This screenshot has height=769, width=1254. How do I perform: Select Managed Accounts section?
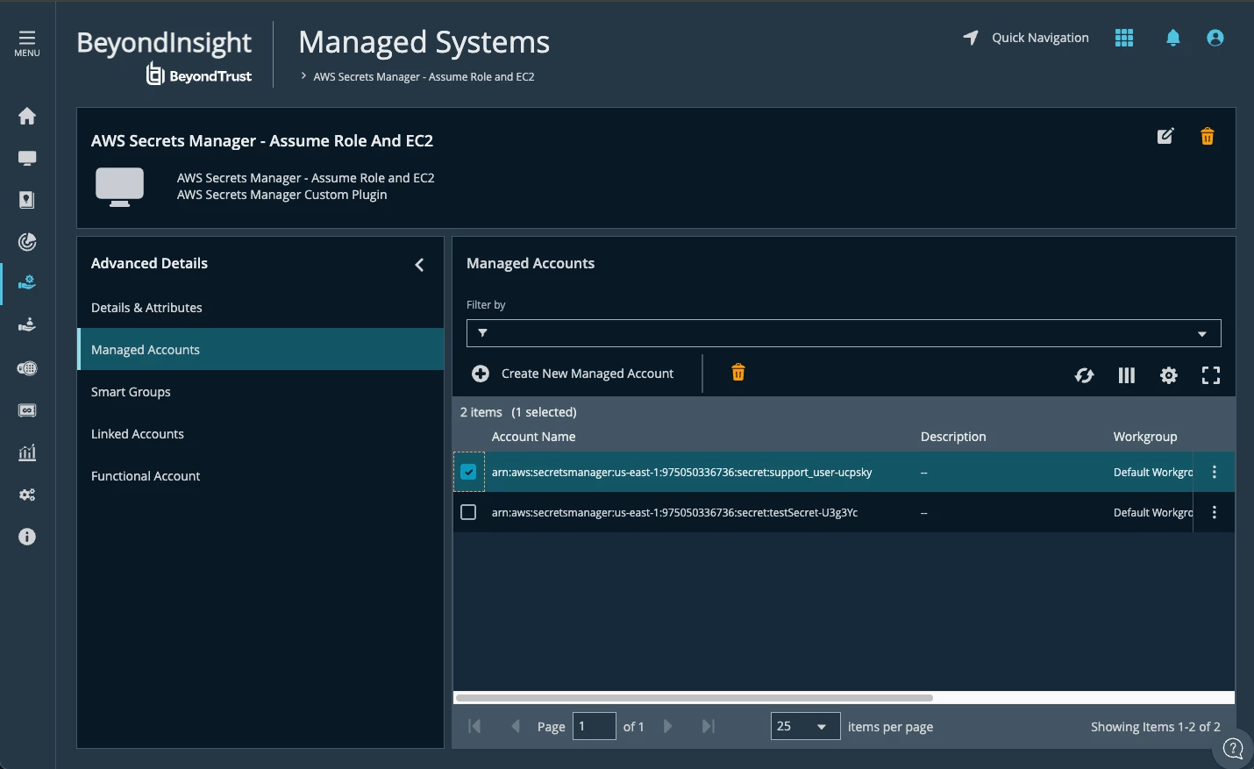coord(260,349)
